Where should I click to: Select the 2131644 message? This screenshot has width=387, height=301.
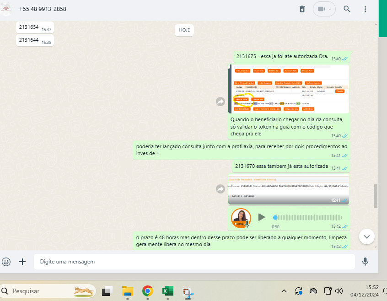[35, 40]
